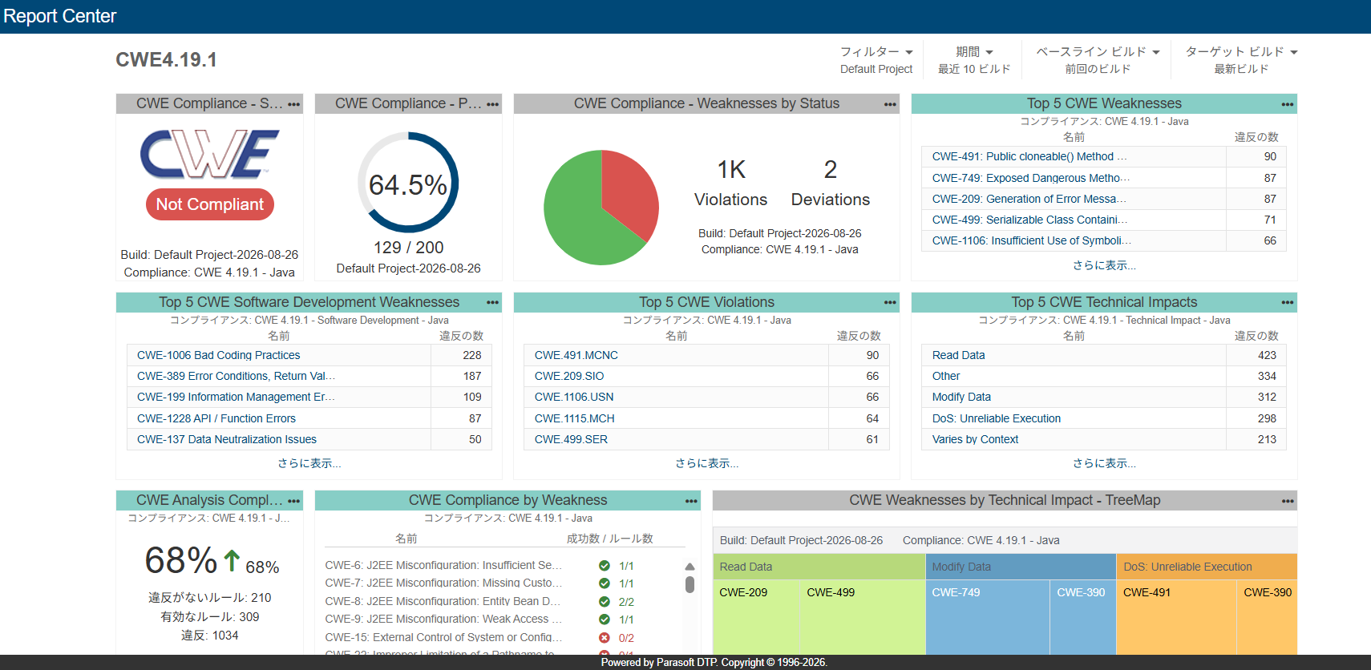Click さらに表示 under Top 5 CWE Violations
Image resolution: width=1371 pixels, height=670 pixels.
[706, 463]
